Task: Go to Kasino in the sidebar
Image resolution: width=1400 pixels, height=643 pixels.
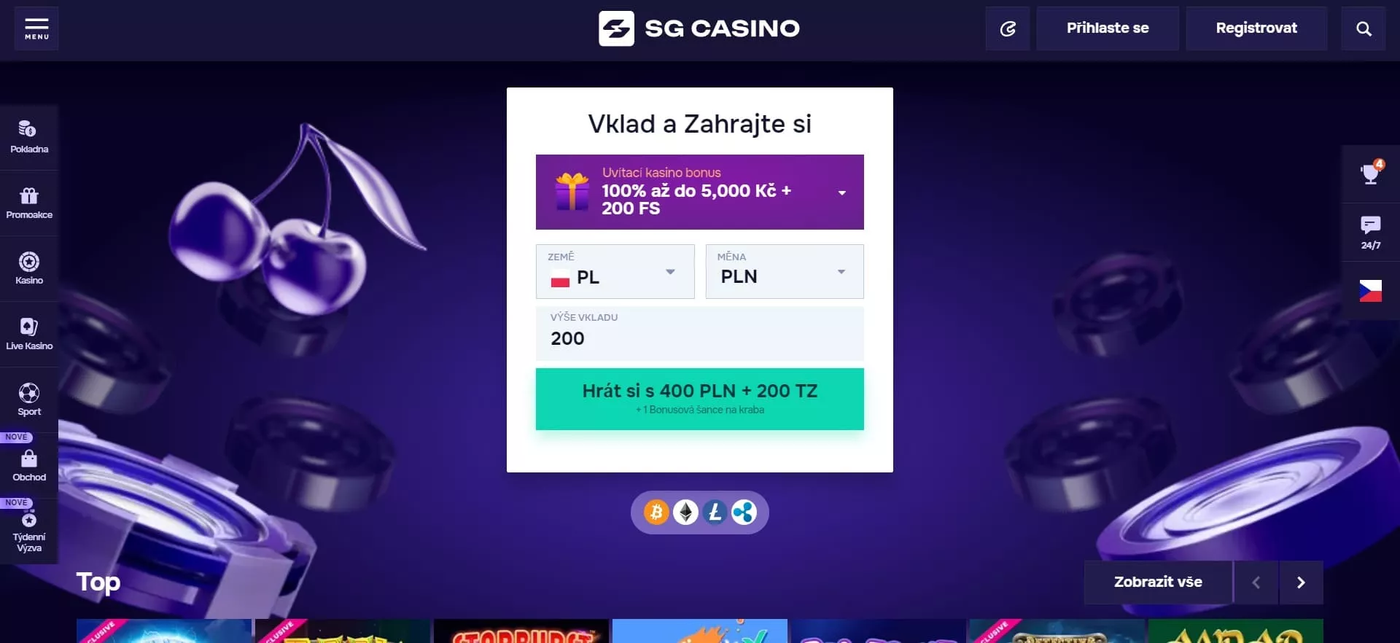Action: pos(29,268)
